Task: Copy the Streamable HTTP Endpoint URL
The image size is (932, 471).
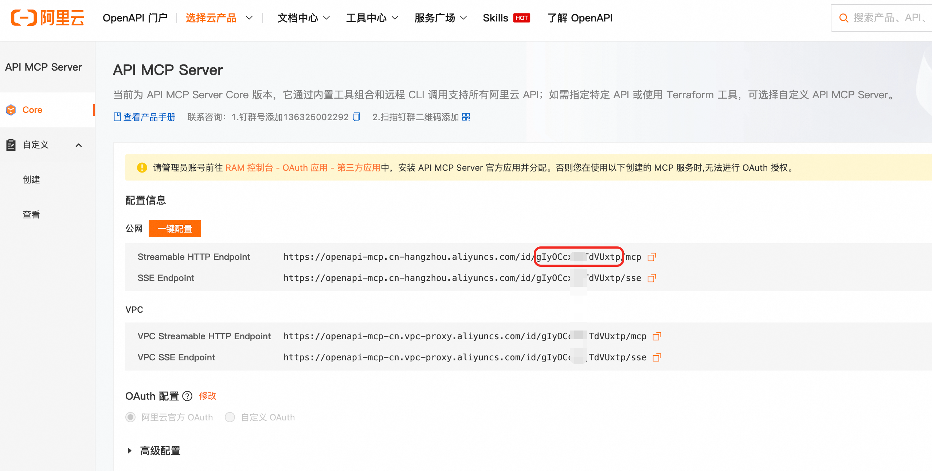Action: click(652, 257)
